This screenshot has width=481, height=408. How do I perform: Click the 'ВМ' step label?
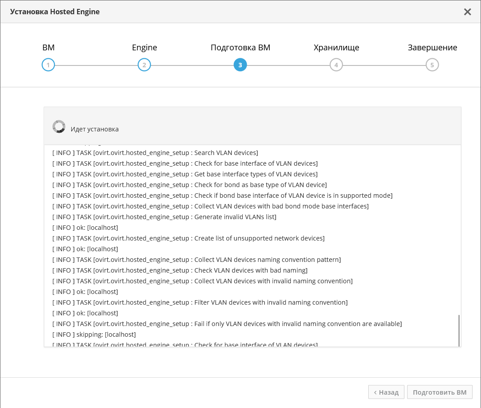(49, 48)
